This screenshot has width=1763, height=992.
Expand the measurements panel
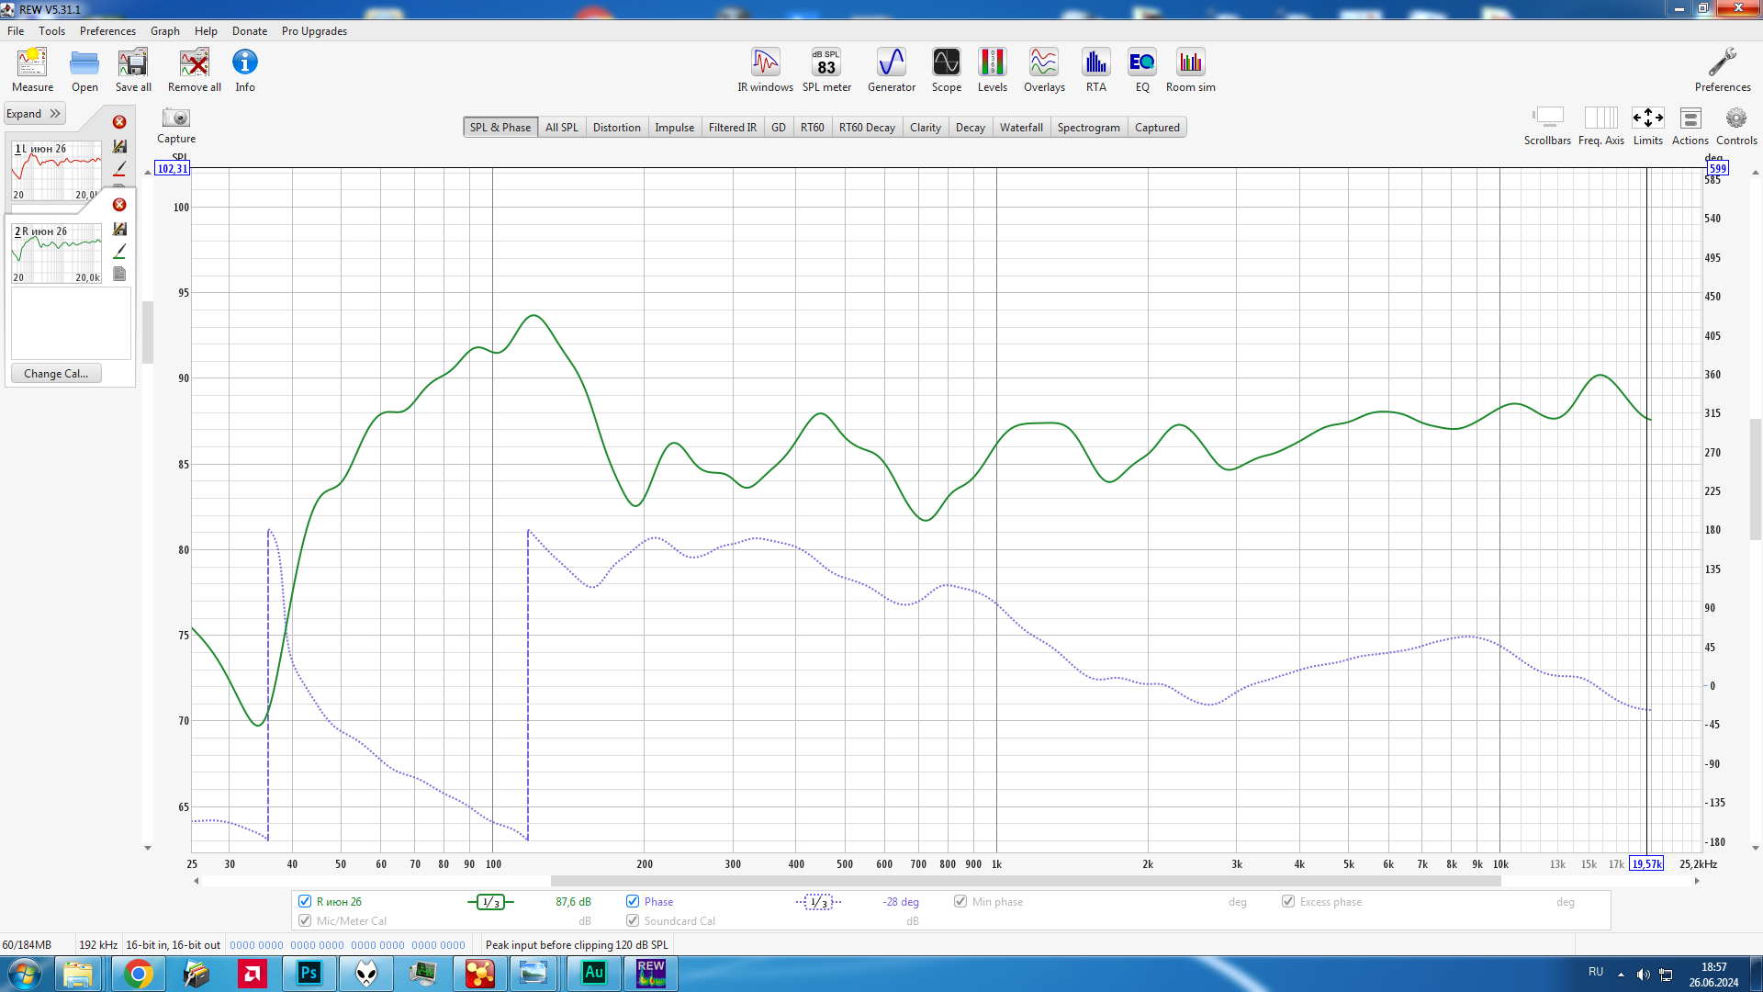(34, 114)
